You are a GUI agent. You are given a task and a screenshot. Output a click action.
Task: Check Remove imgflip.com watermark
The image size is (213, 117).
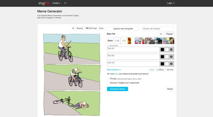pyautogui.click(x=108, y=83)
